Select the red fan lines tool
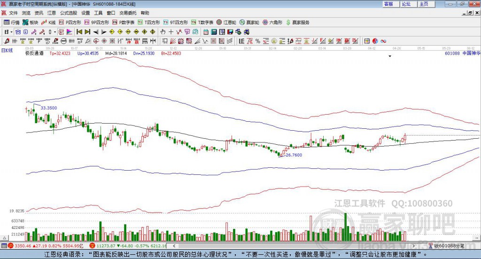The height and width of the screenshot is (259, 481). pos(173,41)
